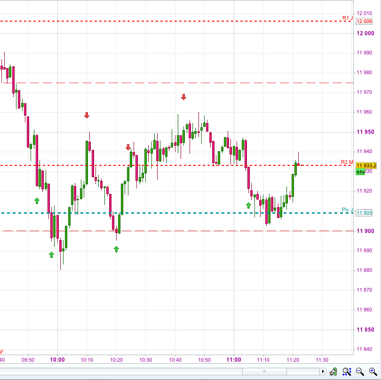Screen dimensions: 381x380
Task: Click the 12 006 price tag
Action: [364, 21]
